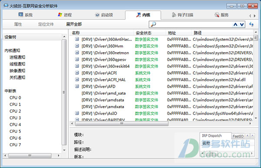
Task: Click the tab strip scroll-left arrow
Action: [x=250, y=16]
